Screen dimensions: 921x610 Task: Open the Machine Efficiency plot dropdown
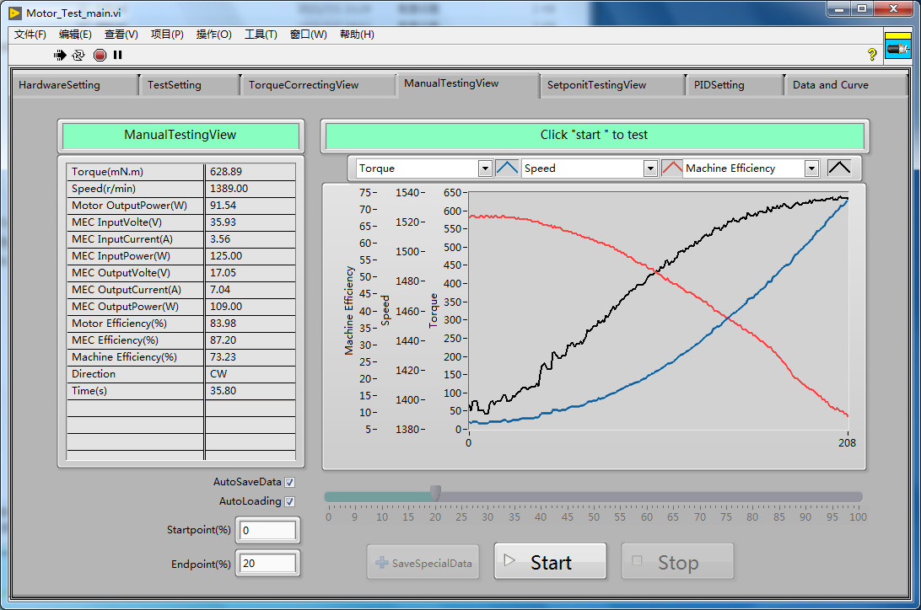coord(811,169)
